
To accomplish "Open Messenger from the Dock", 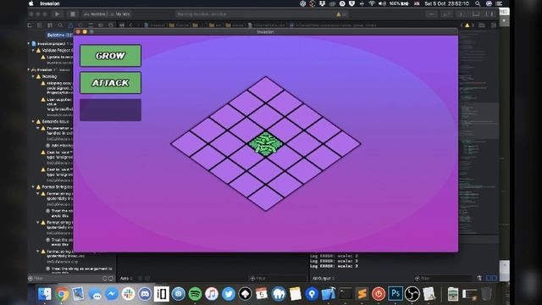I will 112,294.
